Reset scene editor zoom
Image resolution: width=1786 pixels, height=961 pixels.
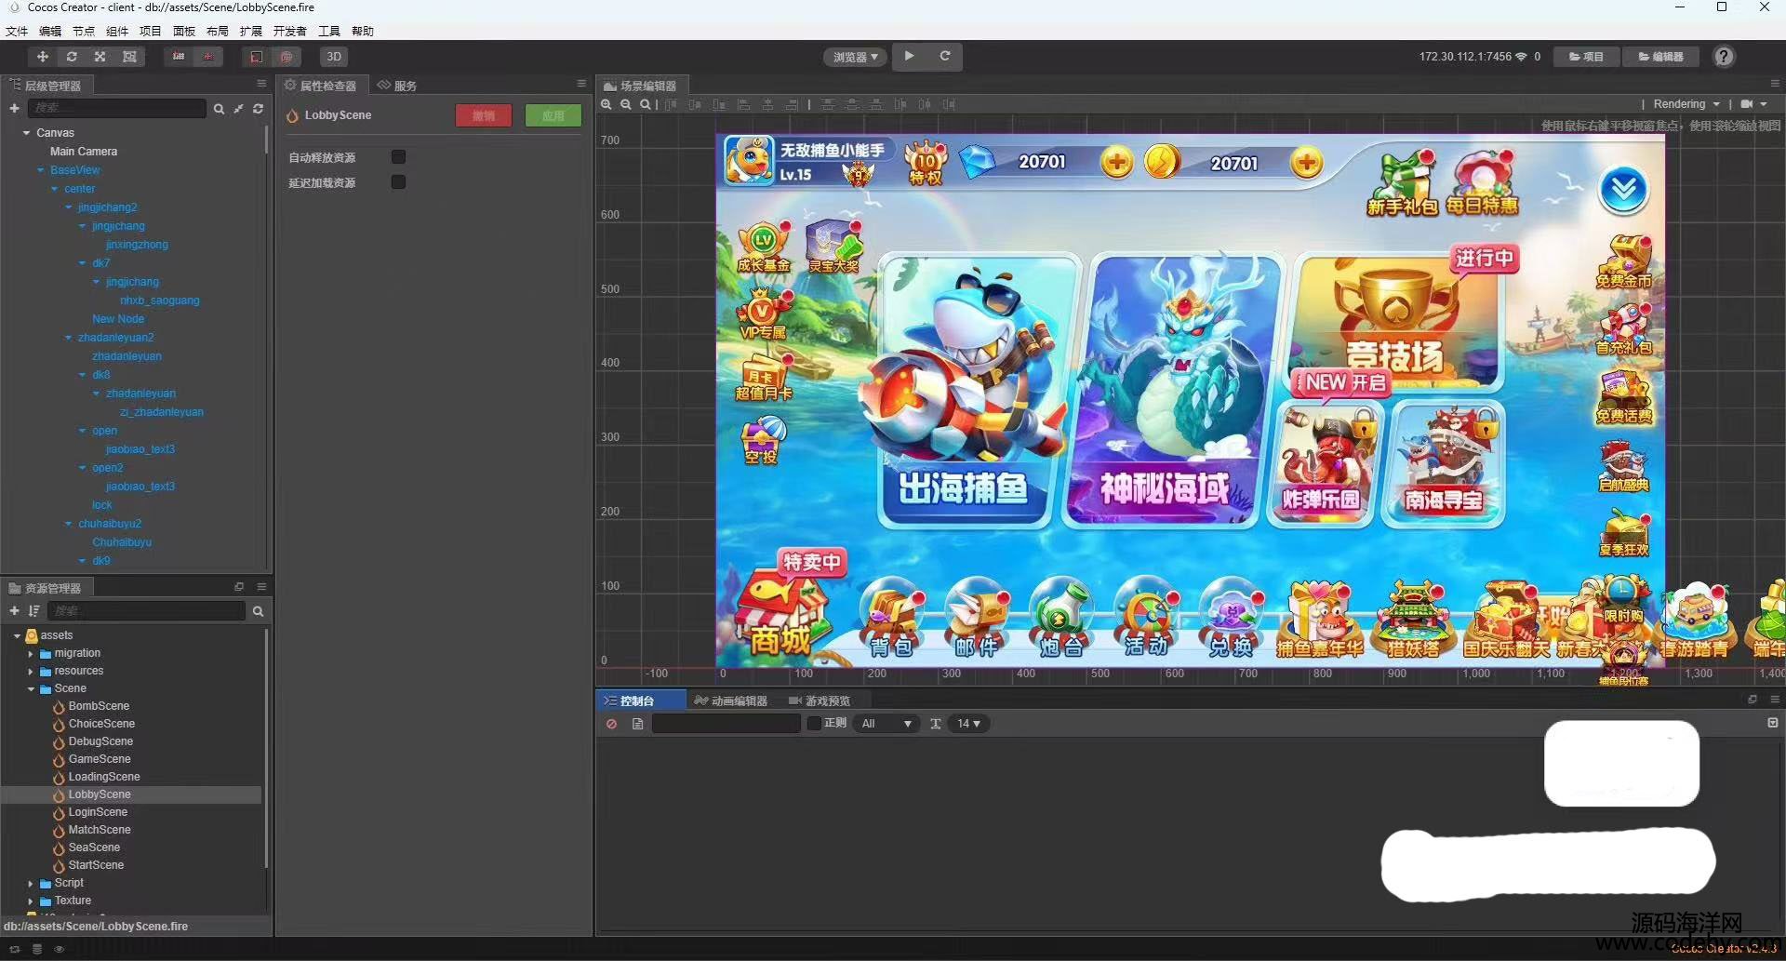pyautogui.click(x=645, y=104)
